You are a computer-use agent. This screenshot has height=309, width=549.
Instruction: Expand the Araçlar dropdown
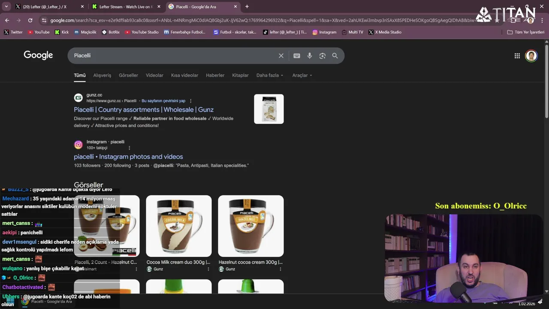302,75
